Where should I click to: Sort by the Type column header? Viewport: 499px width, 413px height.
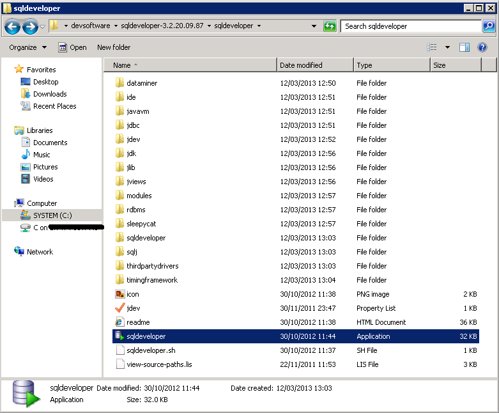point(392,65)
